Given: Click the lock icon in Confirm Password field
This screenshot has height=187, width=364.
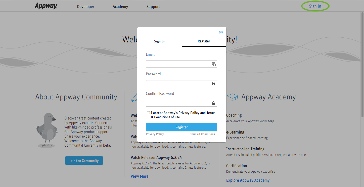Looking at the screenshot, I should [213, 103].
